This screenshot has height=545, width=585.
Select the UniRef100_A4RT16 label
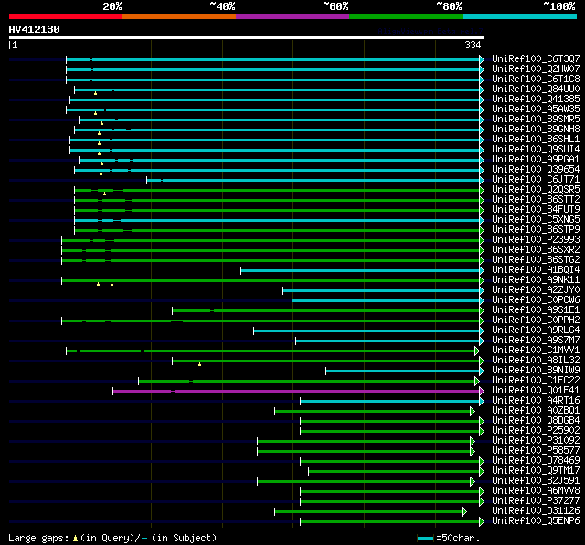pos(536,401)
